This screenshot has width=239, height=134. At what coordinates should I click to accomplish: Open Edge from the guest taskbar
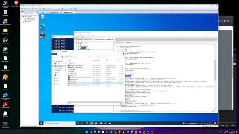[87, 123]
